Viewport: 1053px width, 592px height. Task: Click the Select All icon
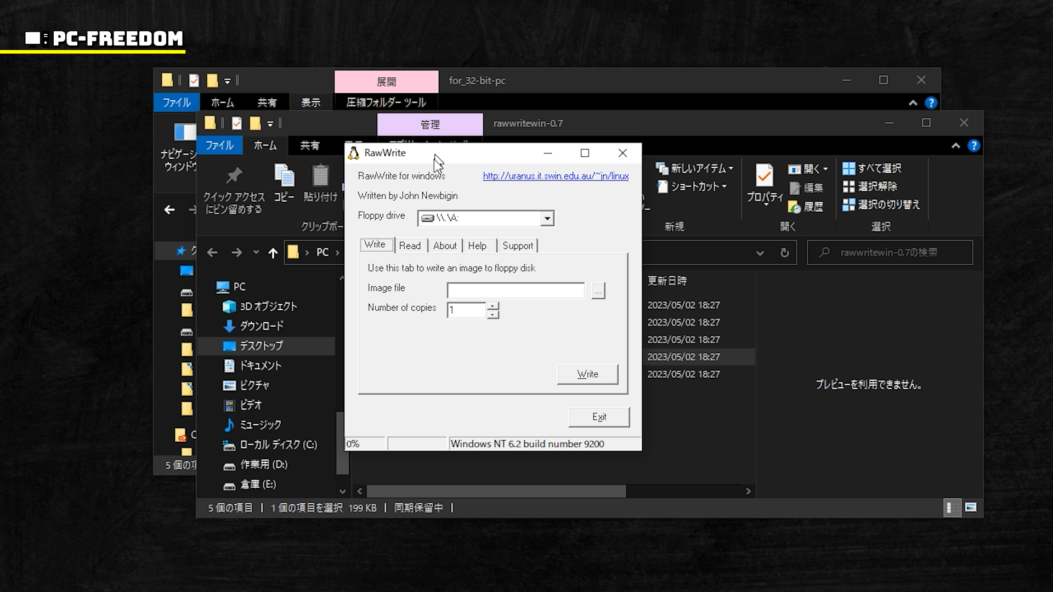coord(848,168)
